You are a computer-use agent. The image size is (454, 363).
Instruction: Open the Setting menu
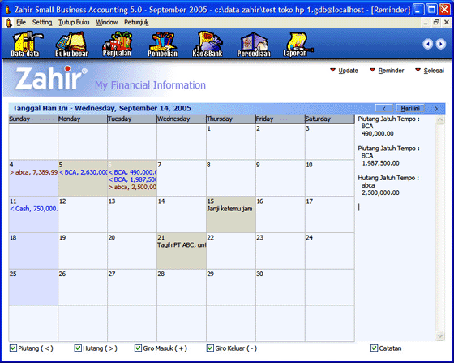(42, 22)
